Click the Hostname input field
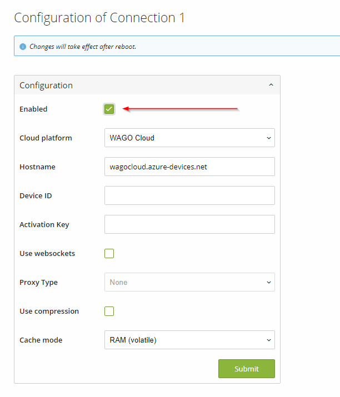Image resolution: width=340 pixels, height=397 pixels. pos(189,167)
